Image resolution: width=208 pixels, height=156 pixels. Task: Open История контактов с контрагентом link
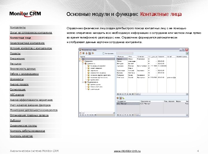[x=31, y=48]
